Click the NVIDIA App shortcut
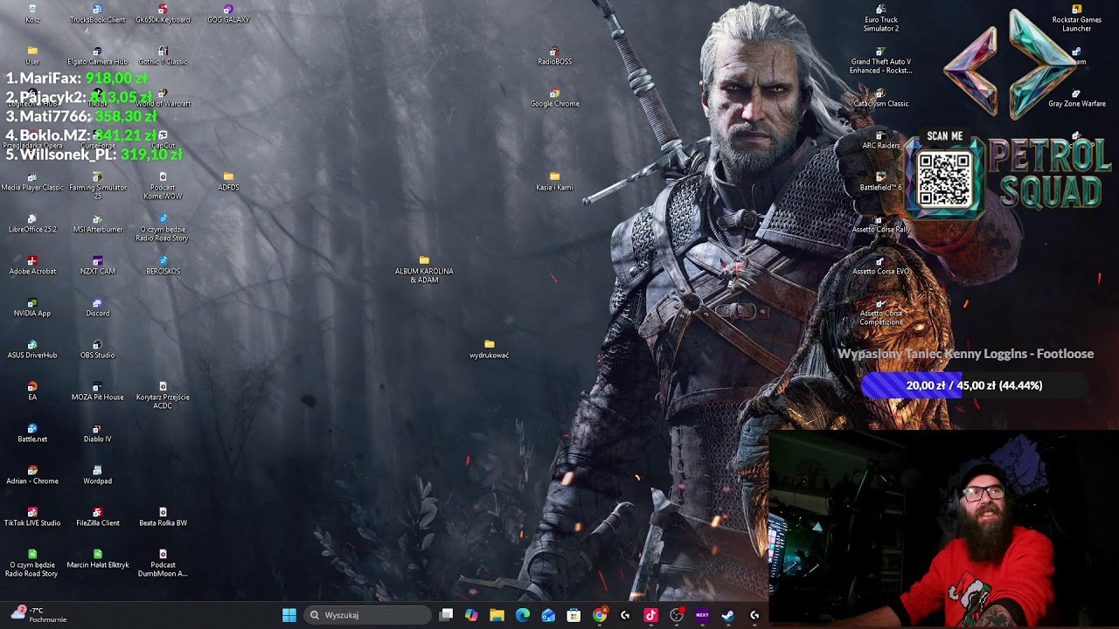 click(32, 307)
